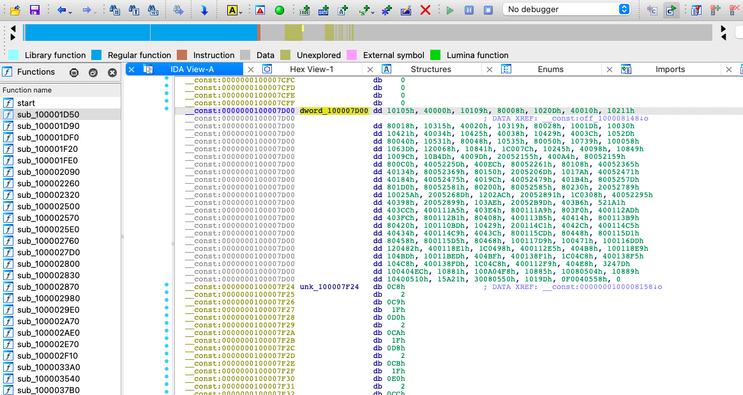Viewport: 743px width, 395px height.
Task: Click the Lumina green circle icon
Action: tap(279, 9)
